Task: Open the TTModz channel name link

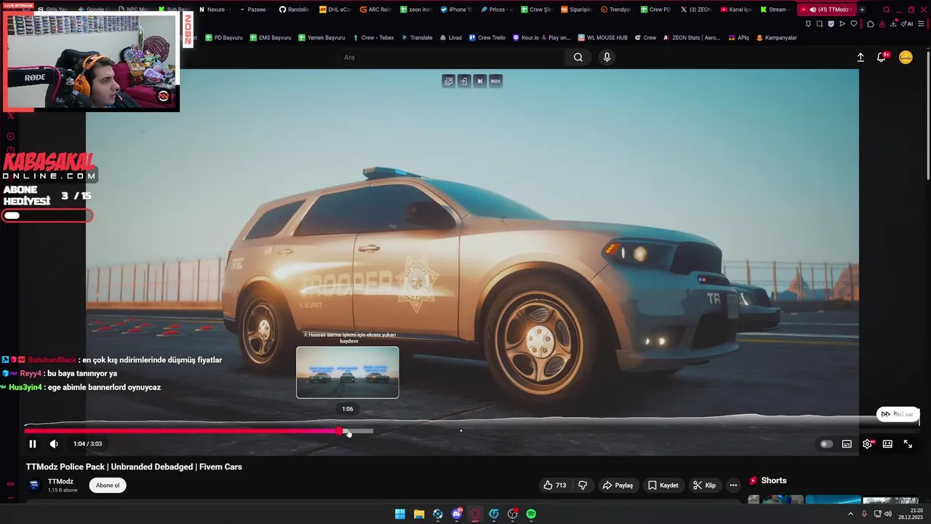Action: (x=60, y=481)
